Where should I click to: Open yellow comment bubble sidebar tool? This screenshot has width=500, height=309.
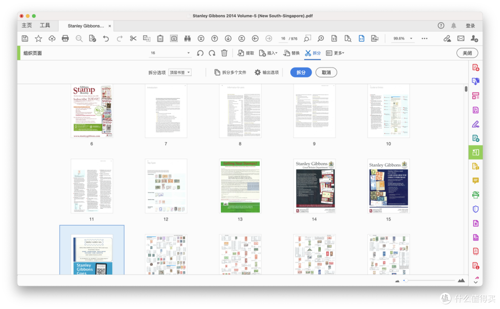tap(475, 180)
